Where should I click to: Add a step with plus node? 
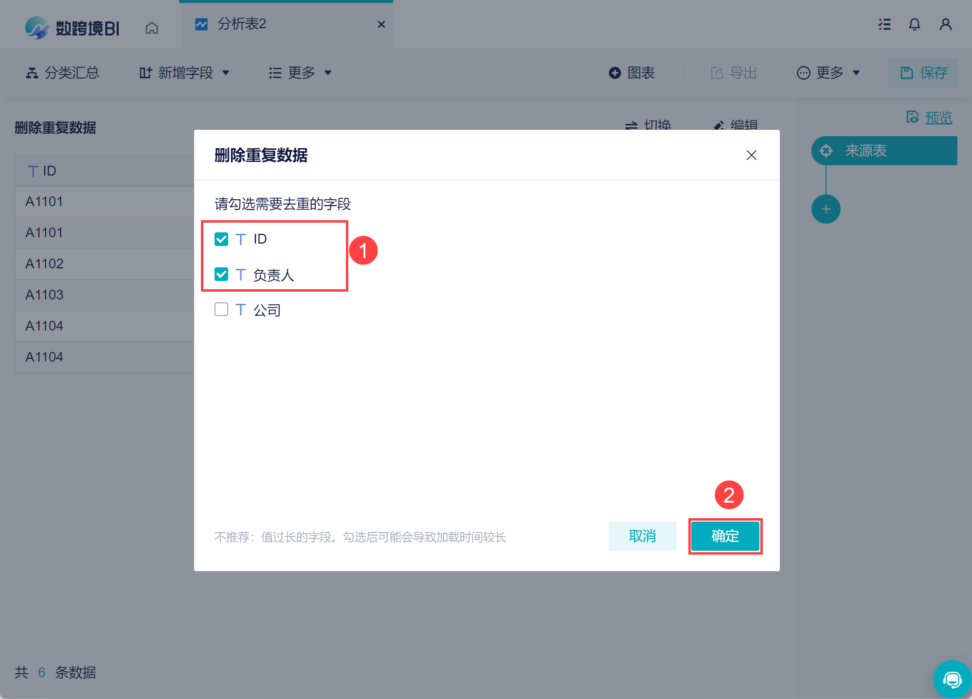click(826, 209)
